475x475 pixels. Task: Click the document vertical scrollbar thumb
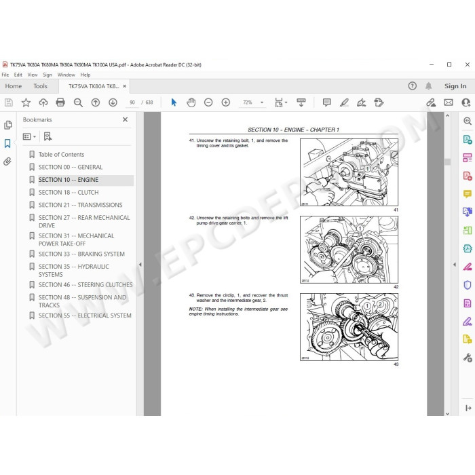click(x=447, y=161)
